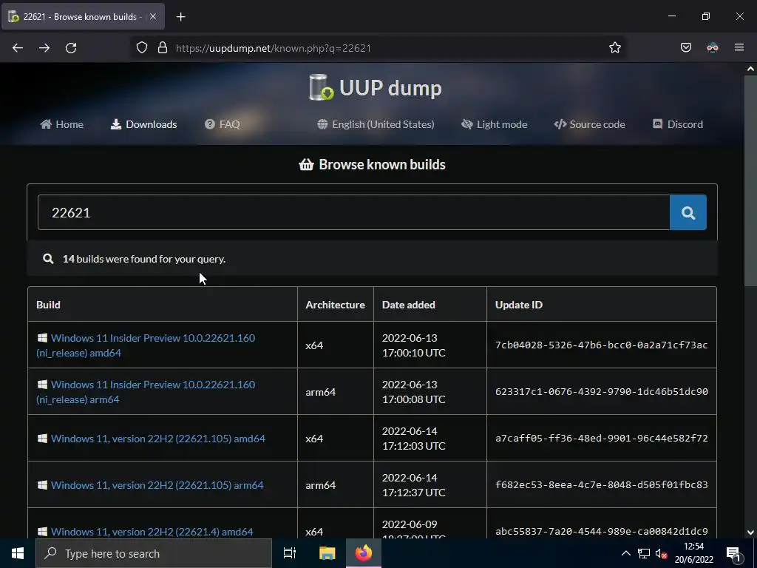Click the Browse known builds heading

point(372,165)
